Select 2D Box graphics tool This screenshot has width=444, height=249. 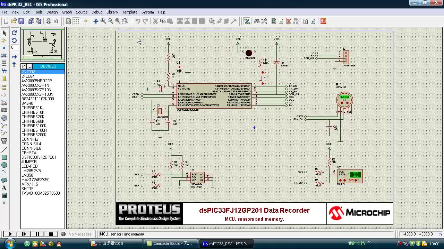click(x=4, y=157)
